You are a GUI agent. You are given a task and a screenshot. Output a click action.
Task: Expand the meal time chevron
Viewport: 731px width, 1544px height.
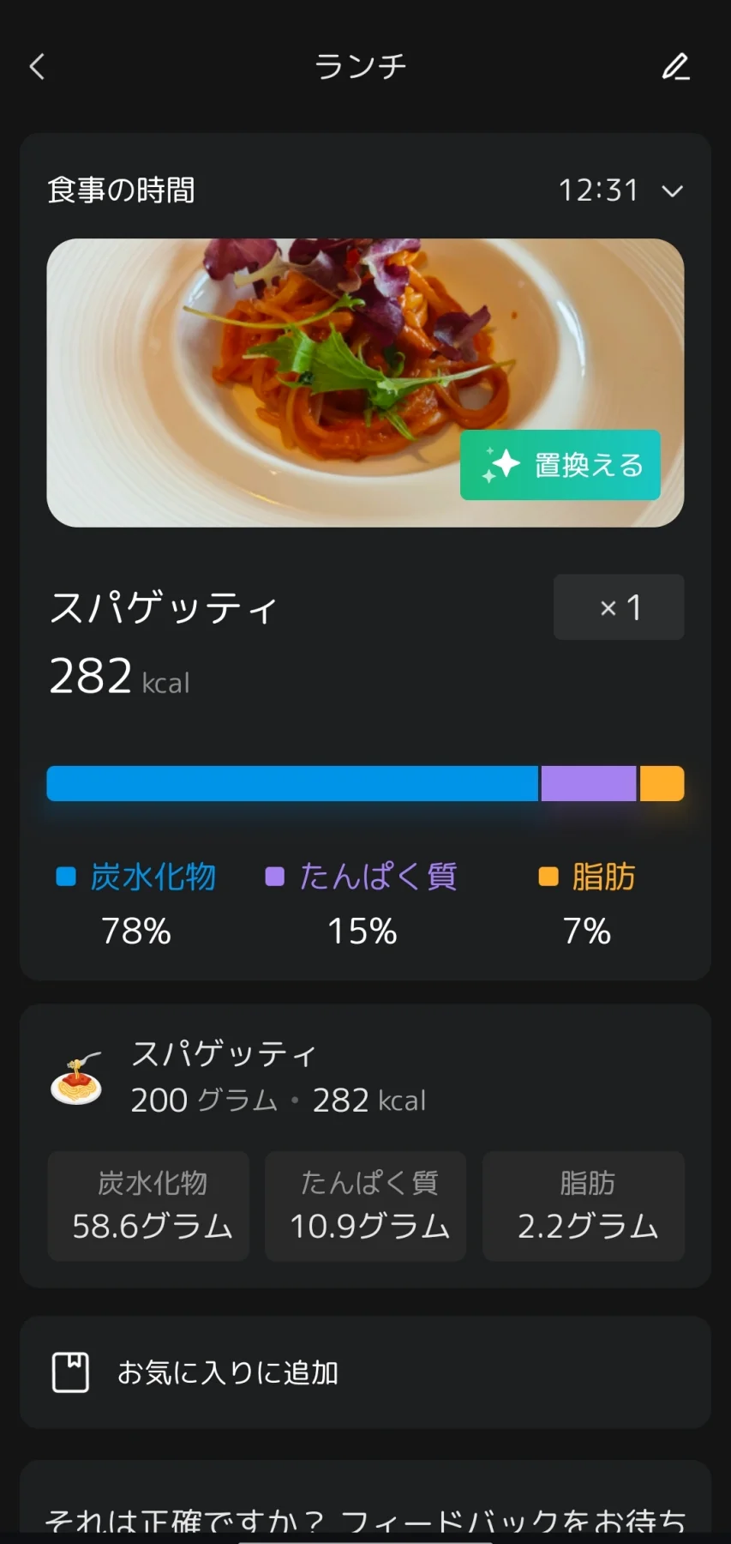(x=673, y=190)
